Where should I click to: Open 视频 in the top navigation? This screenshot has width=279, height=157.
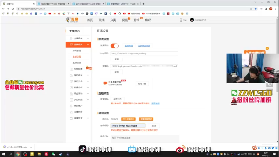125,20
